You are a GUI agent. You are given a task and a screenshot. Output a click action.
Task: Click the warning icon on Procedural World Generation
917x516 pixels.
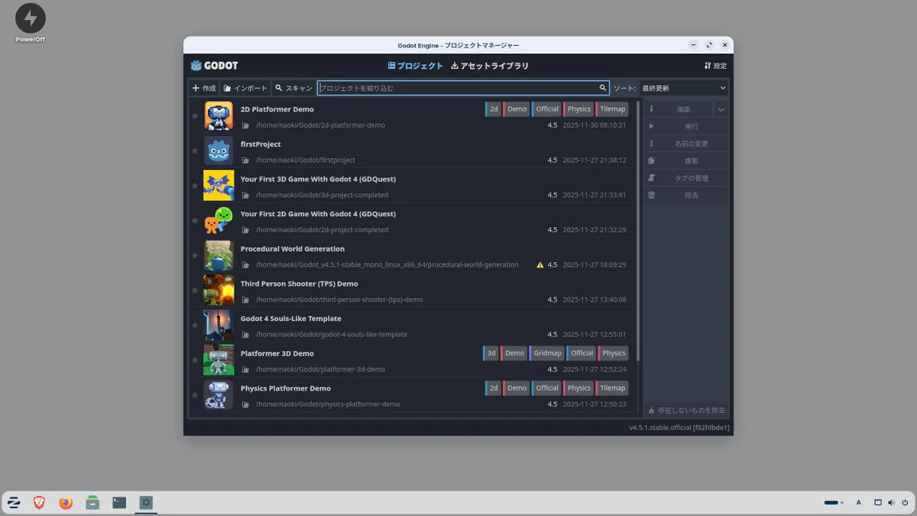coord(540,265)
